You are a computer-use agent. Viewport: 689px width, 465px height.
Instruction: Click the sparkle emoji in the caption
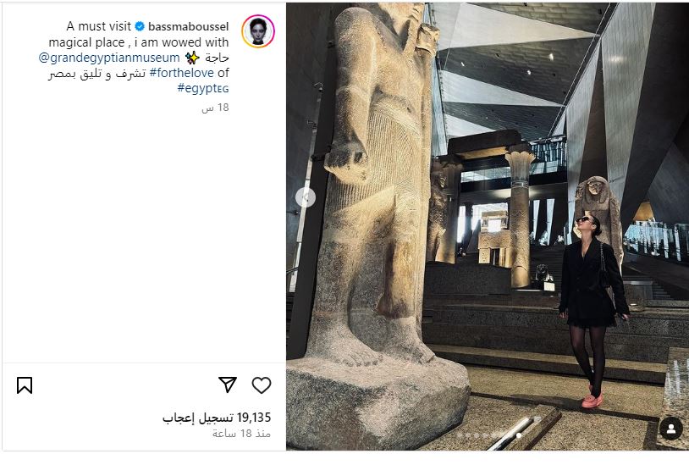[x=192, y=58]
